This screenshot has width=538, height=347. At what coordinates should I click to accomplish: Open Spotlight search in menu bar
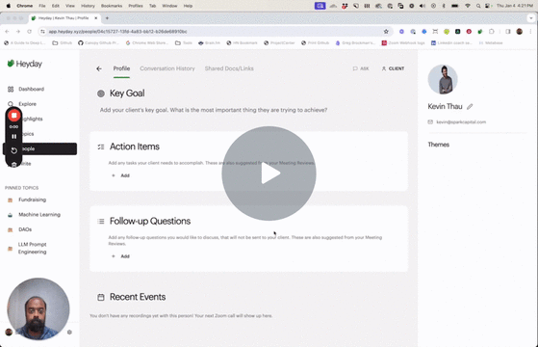[x=478, y=6]
